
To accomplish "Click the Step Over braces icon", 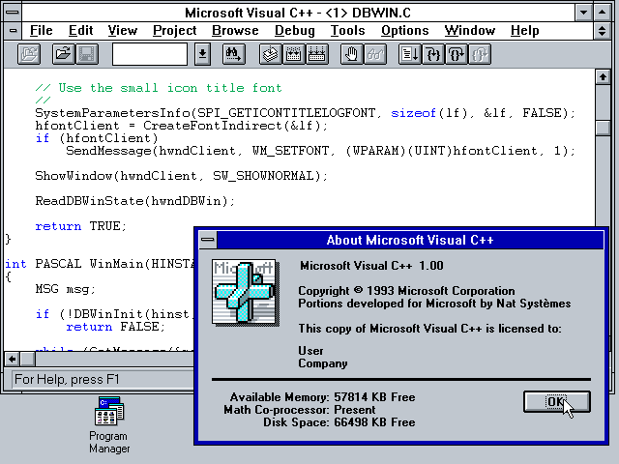I will (x=456, y=54).
